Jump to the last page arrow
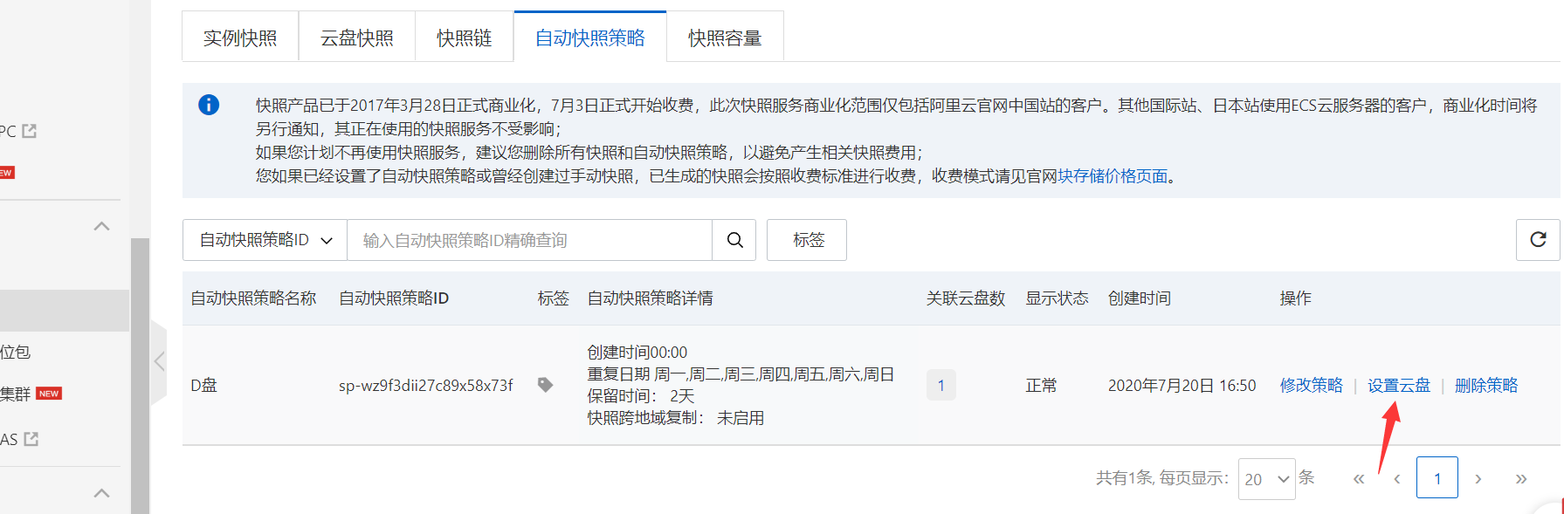The height and width of the screenshot is (514, 1564). (1521, 478)
